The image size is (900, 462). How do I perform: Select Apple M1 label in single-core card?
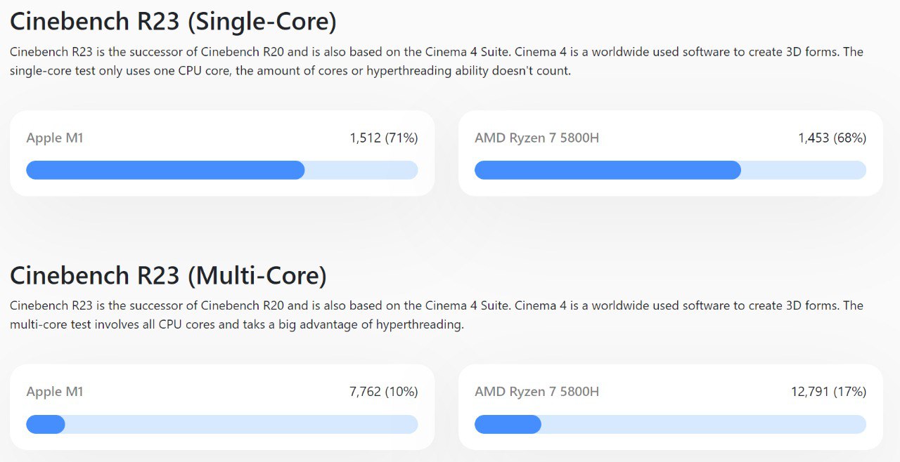click(x=55, y=138)
